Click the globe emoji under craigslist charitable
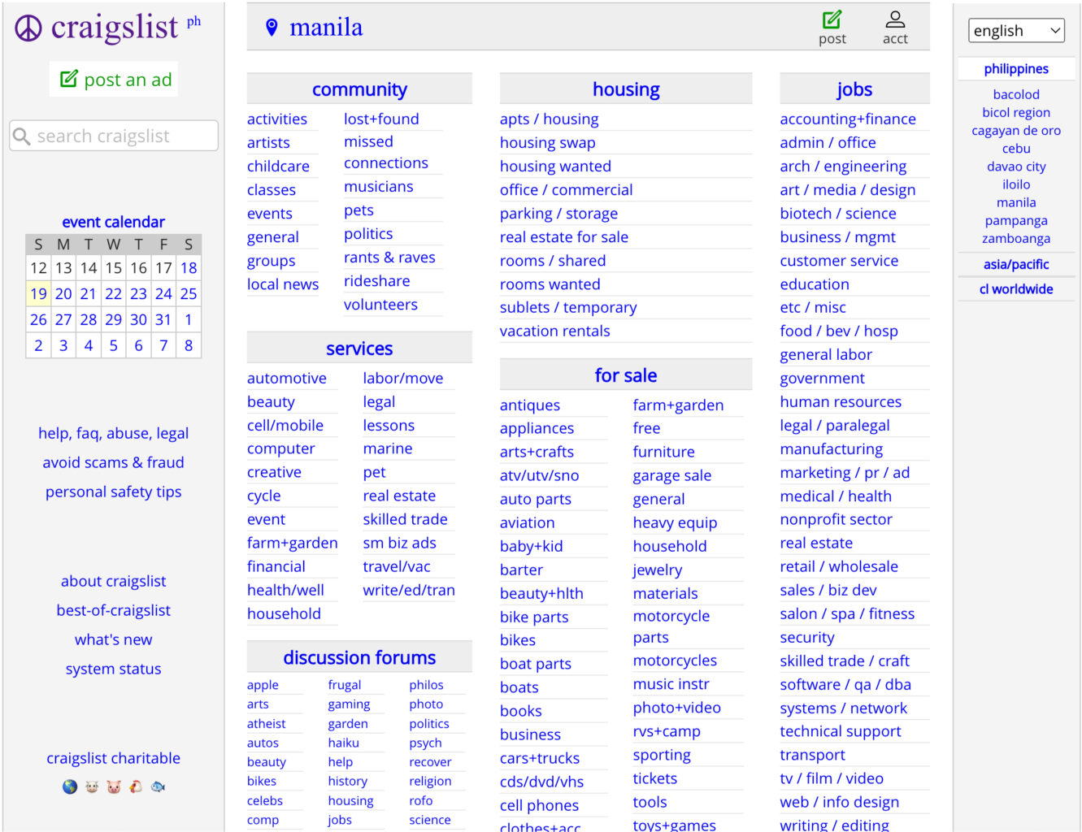The image size is (1082, 832). [x=70, y=786]
